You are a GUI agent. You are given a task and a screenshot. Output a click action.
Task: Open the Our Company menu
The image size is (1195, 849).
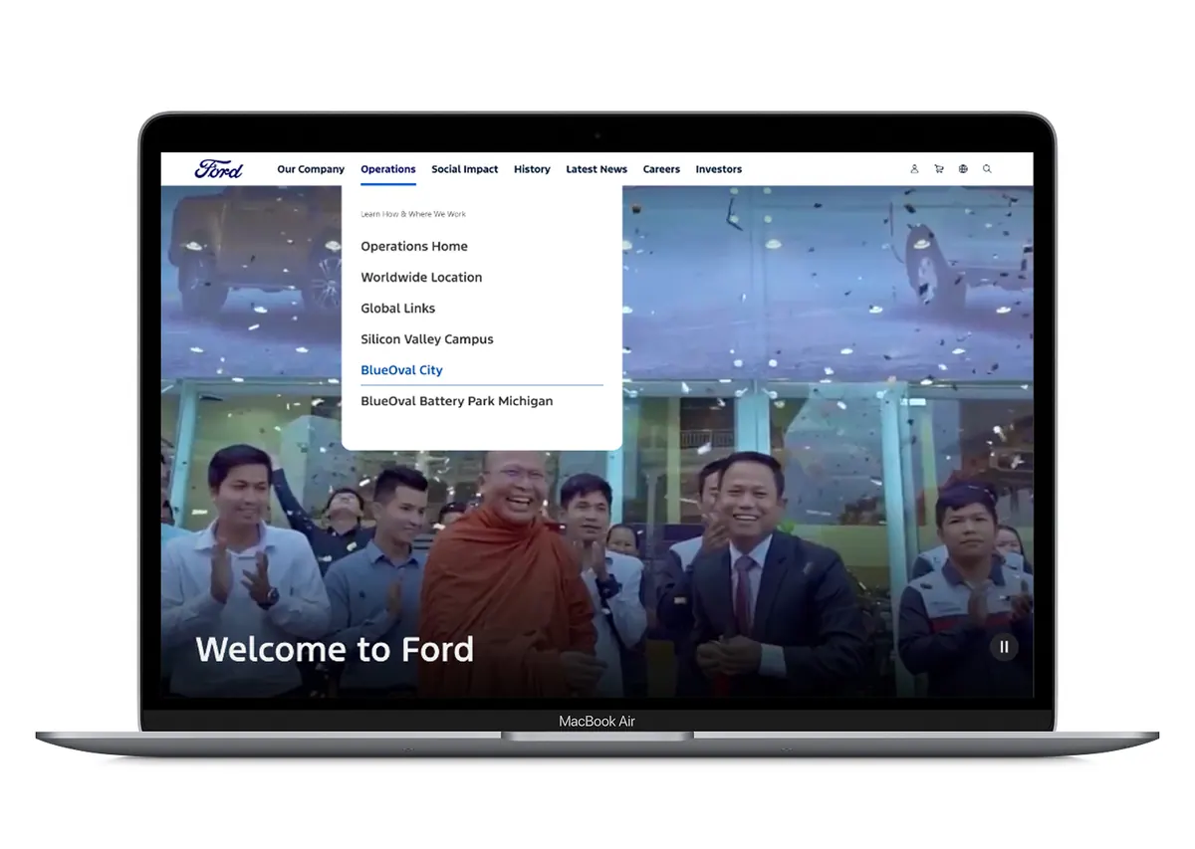pos(311,169)
